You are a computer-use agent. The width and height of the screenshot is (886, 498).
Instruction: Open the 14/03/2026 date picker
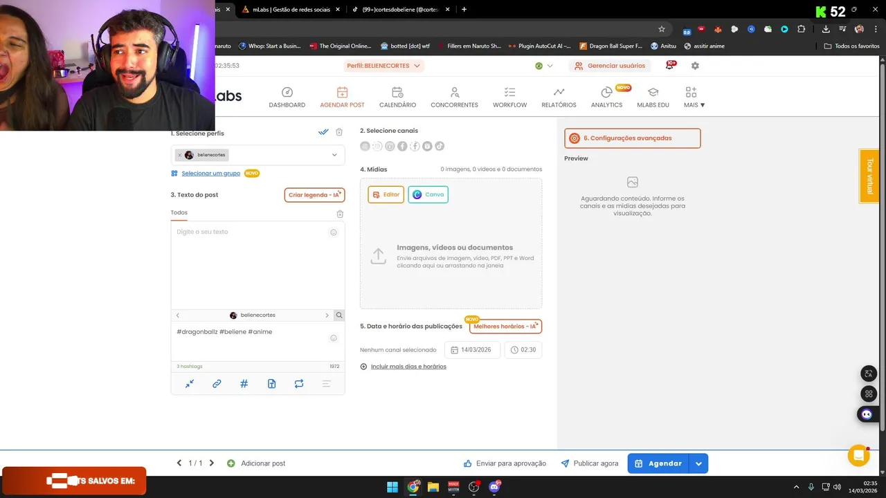472,350
